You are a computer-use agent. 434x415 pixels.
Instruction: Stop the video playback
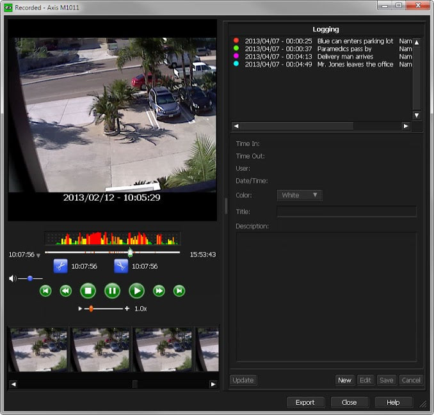coord(88,291)
